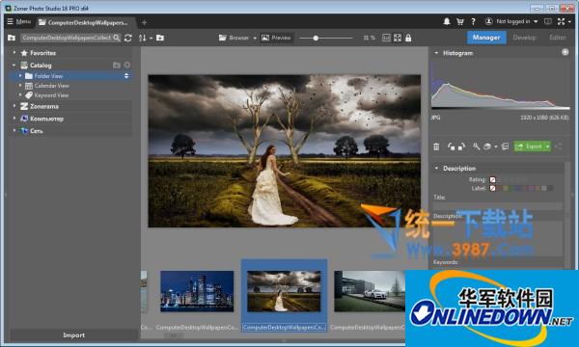This screenshot has height=347, width=579.
Task: Clear the label with the no-label box
Action: click(x=492, y=188)
